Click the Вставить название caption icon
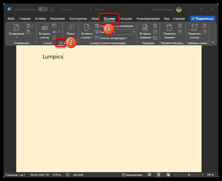This screenshot has height=181, width=222. 145,27
